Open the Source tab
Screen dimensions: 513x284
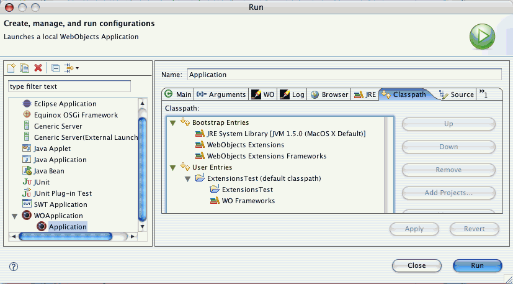457,94
